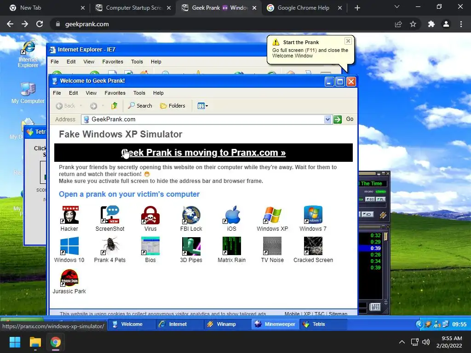The width and height of the screenshot is (471, 353).
Task: Expand the Address bar dropdown arrow
Action: pyautogui.click(x=327, y=120)
